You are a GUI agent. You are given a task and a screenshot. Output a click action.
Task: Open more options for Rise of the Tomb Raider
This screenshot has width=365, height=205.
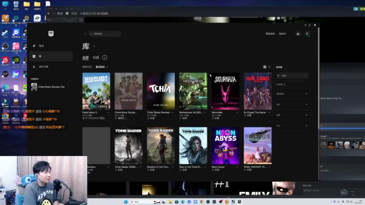205,167
